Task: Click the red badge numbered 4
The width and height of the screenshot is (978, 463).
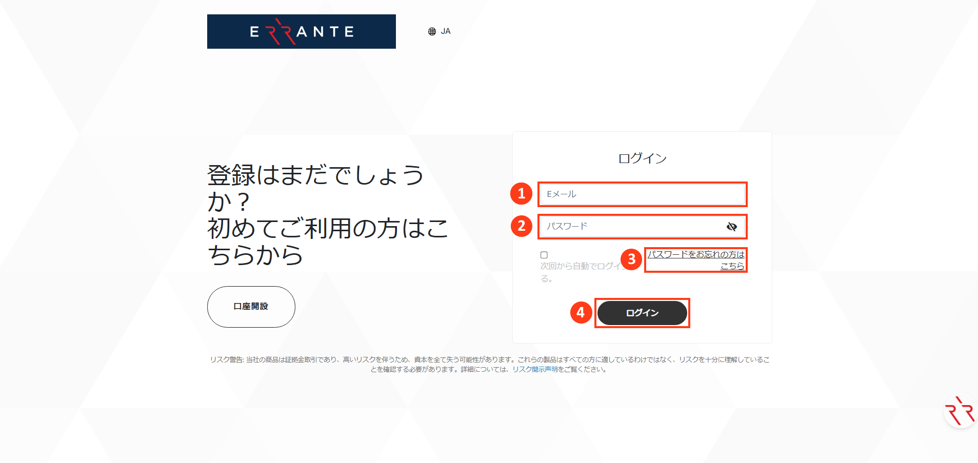Action: [x=581, y=313]
